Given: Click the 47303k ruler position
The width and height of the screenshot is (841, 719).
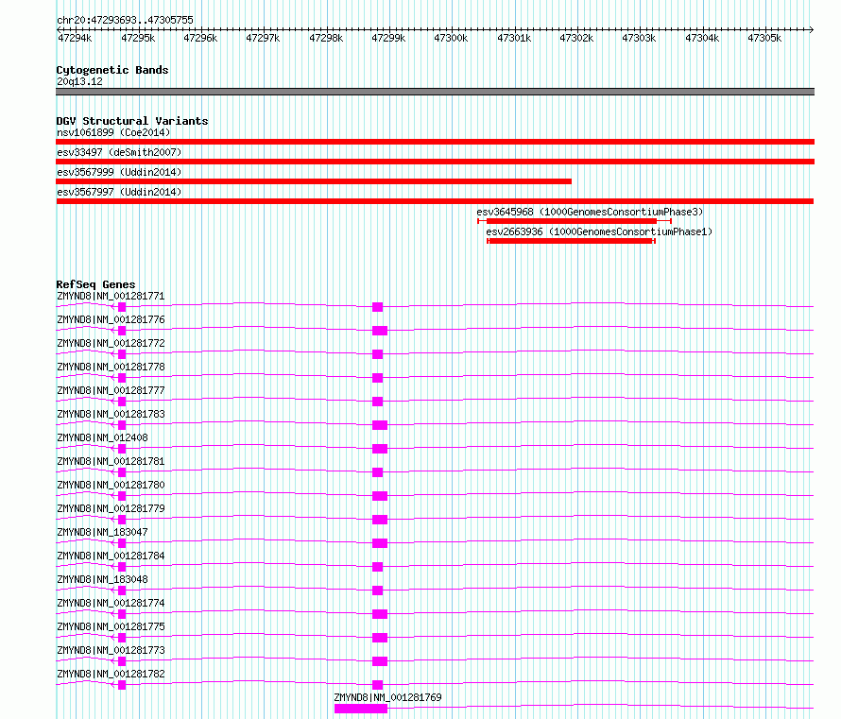Looking at the screenshot, I should [639, 38].
